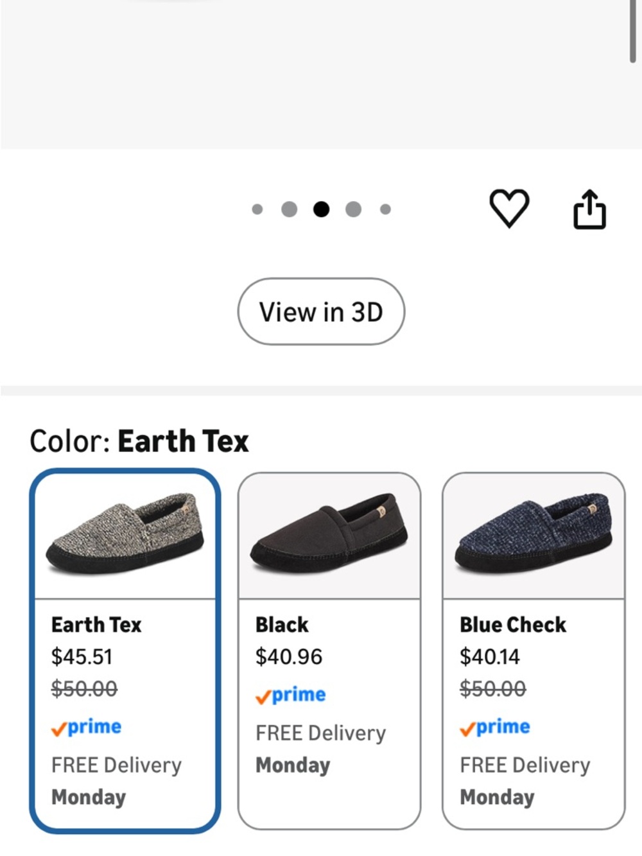The height and width of the screenshot is (856, 642).
Task: Select the current third carousel dot
Action: pyautogui.click(x=322, y=209)
